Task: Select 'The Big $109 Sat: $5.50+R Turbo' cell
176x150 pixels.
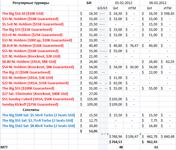Action: pyautogui.click(x=38, y=115)
